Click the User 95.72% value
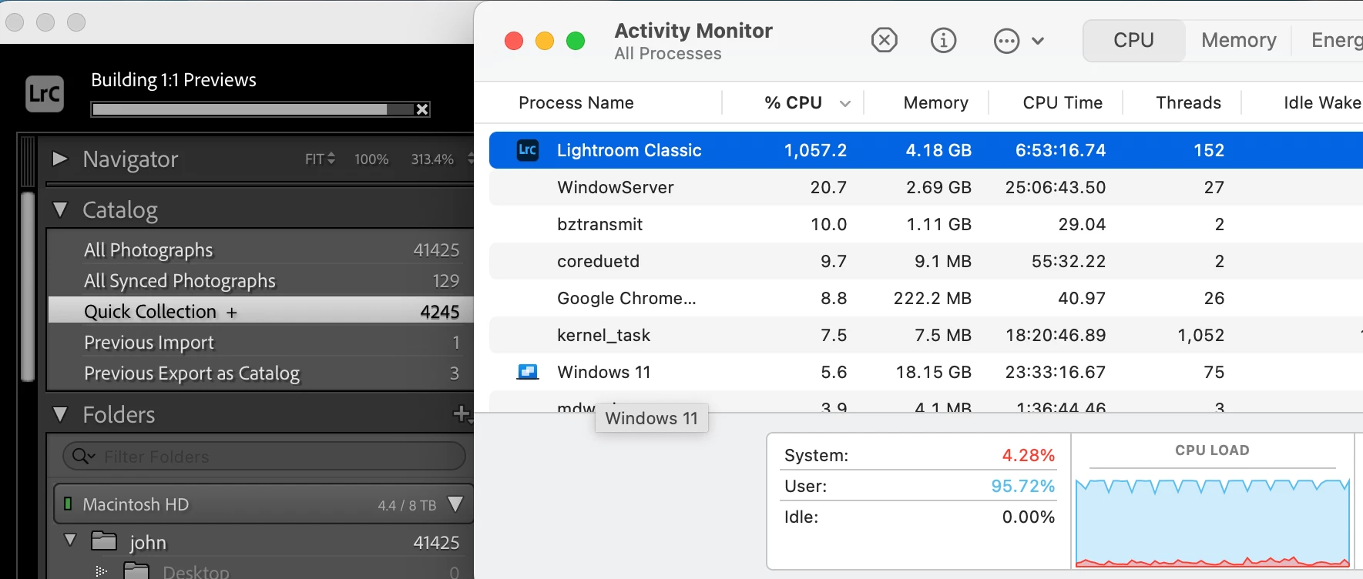Screen dimensions: 1363x579 pos(1022,486)
